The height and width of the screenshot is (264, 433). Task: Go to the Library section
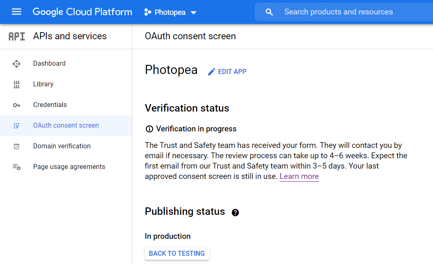click(x=66, y=84)
